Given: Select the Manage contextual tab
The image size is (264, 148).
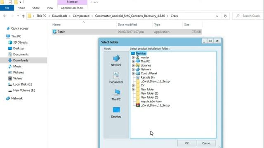Looking at the screenshot, I should pyautogui.click(x=72, y=2).
